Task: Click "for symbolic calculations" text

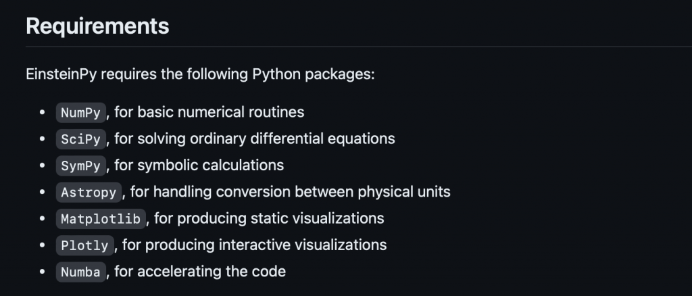Action: coord(199,165)
